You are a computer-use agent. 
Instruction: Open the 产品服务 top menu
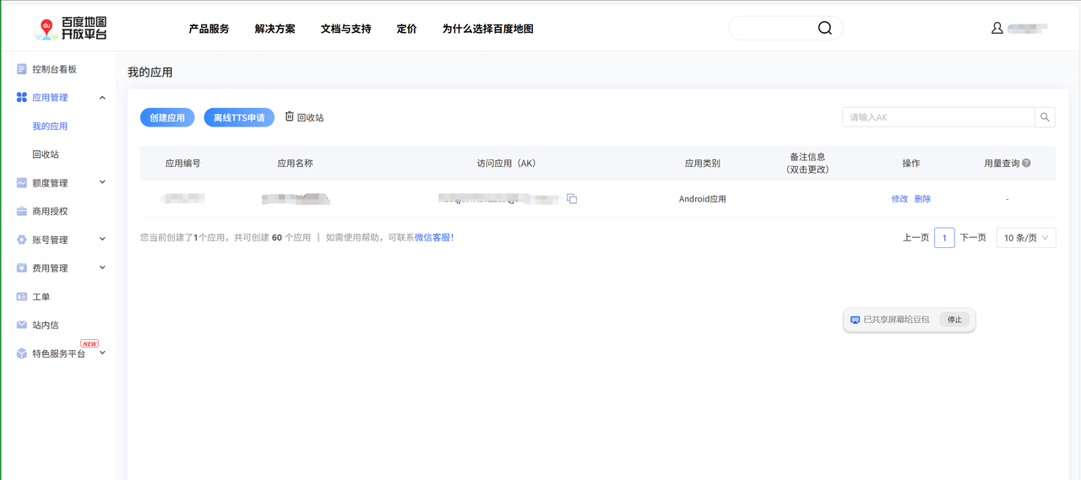coord(209,29)
